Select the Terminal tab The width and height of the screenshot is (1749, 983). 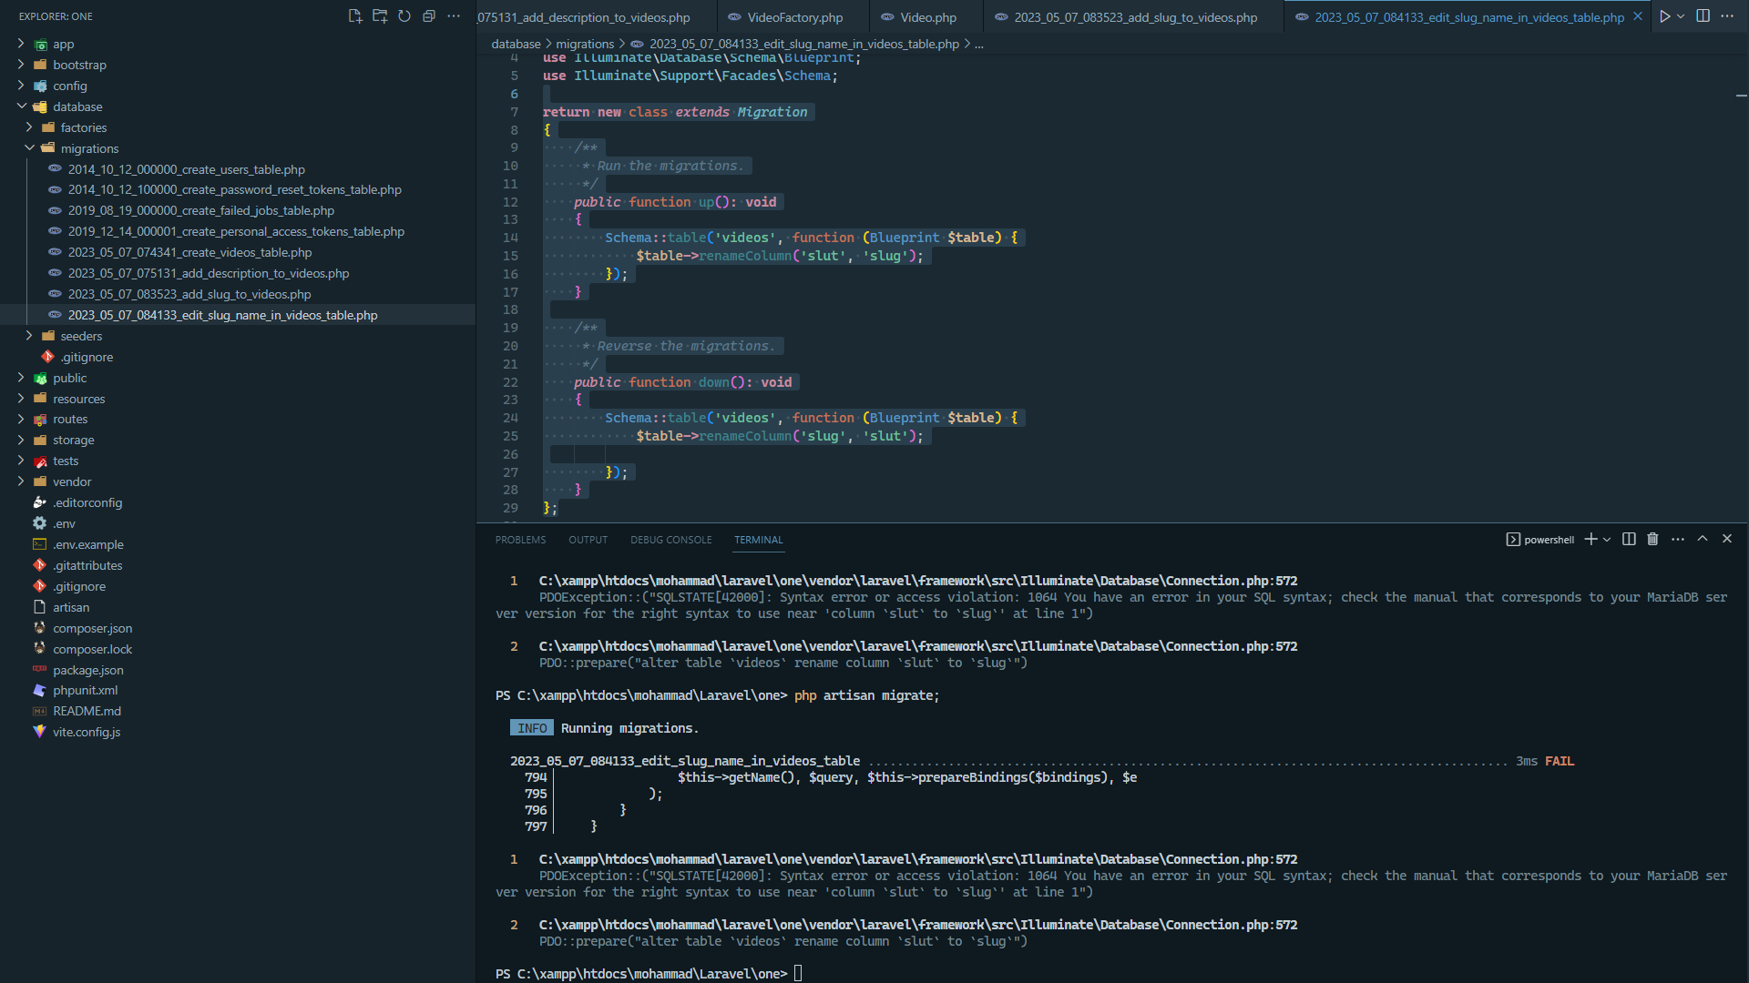pyautogui.click(x=758, y=540)
